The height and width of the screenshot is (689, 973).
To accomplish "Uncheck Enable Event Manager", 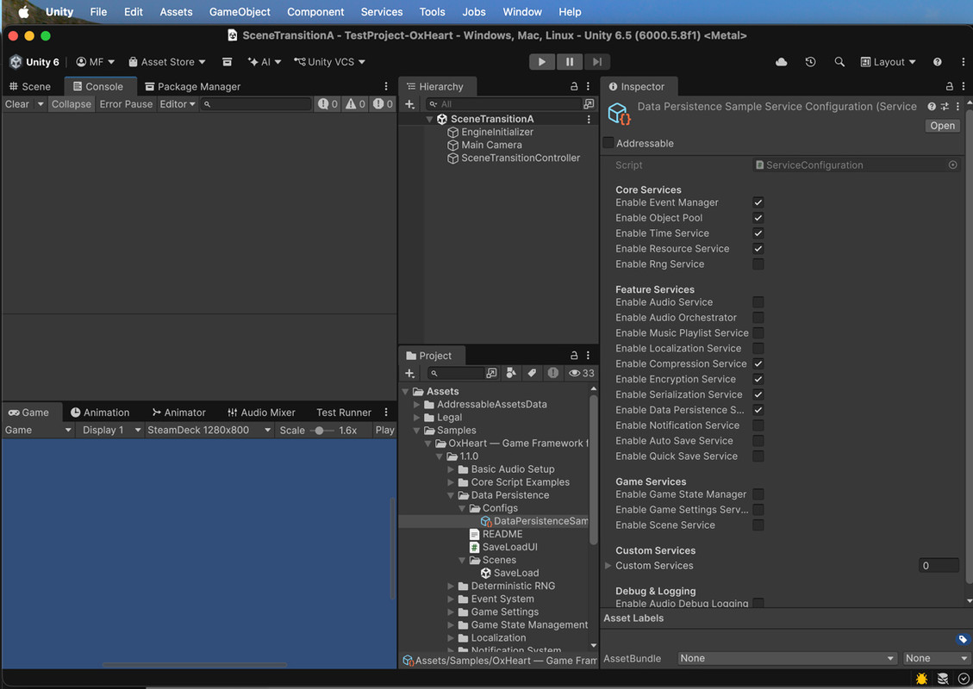I will 758,202.
